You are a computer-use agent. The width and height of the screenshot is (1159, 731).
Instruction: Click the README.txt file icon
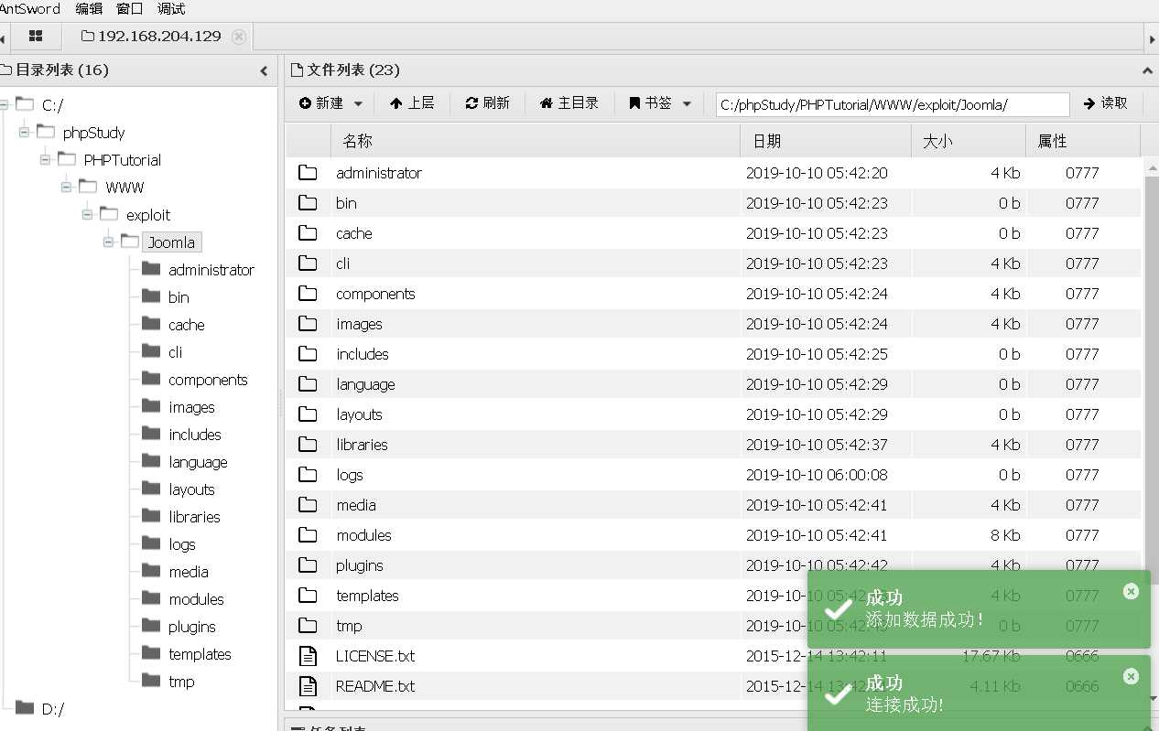(309, 686)
